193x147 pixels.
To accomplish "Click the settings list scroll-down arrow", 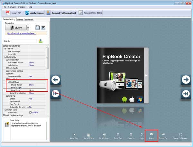I will pos(47,115).
